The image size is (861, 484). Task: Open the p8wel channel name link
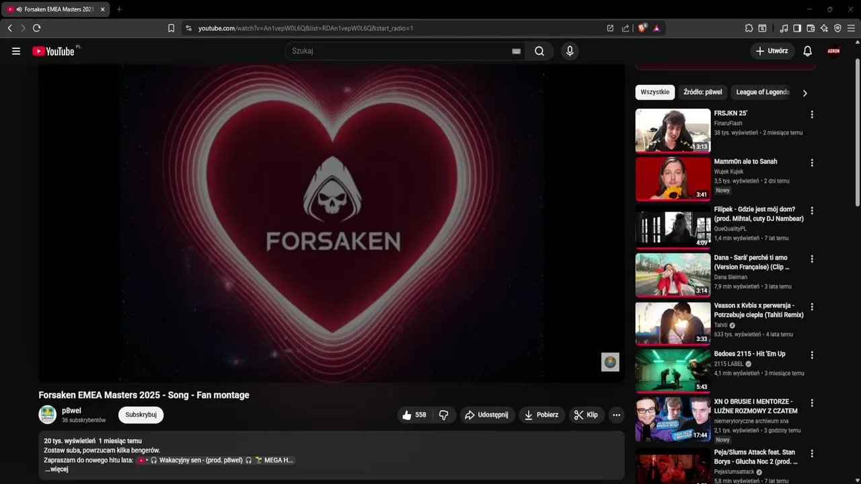(x=71, y=410)
